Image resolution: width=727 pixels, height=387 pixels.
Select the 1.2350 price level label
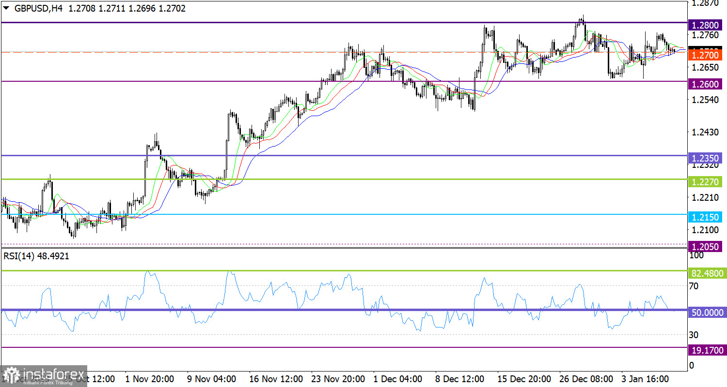[x=706, y=158]
